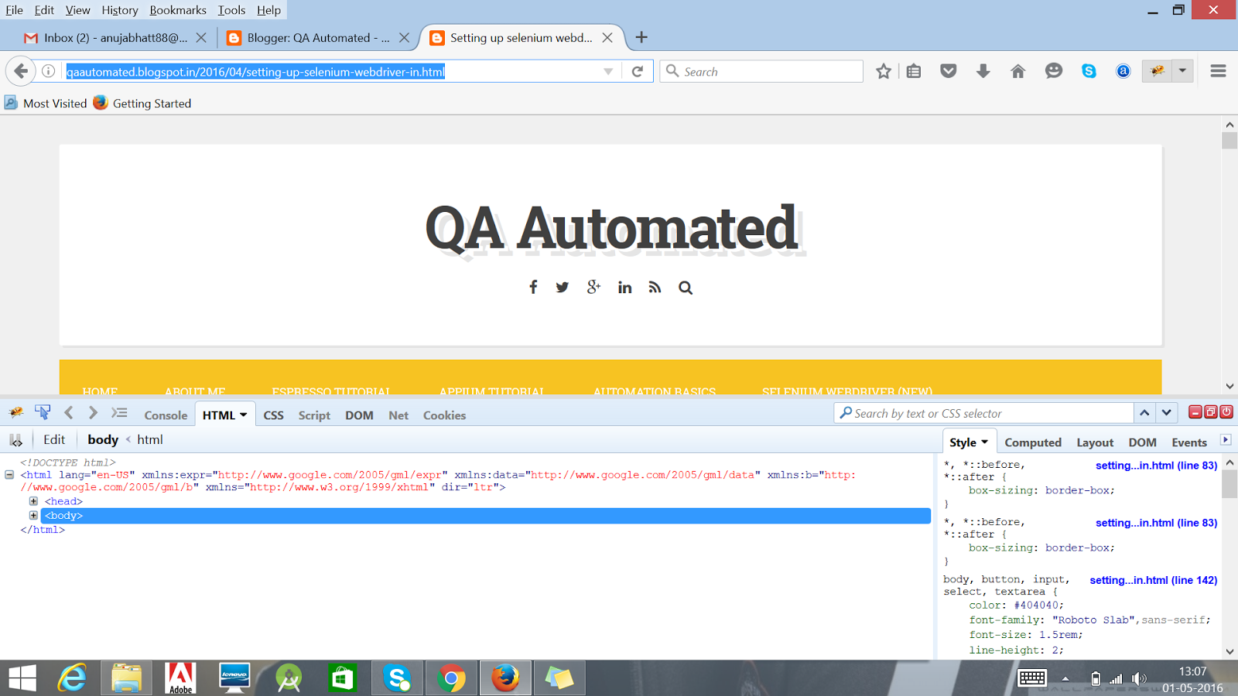Toggle Break On Mutate in HTML panel
Screen dimensions: 1238x696
click(x=15, y=440)
